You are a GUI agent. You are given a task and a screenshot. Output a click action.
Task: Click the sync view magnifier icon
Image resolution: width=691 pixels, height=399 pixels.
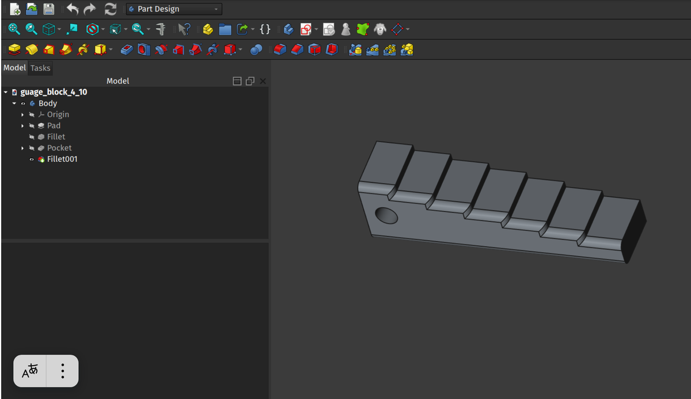tap(138, 29)
